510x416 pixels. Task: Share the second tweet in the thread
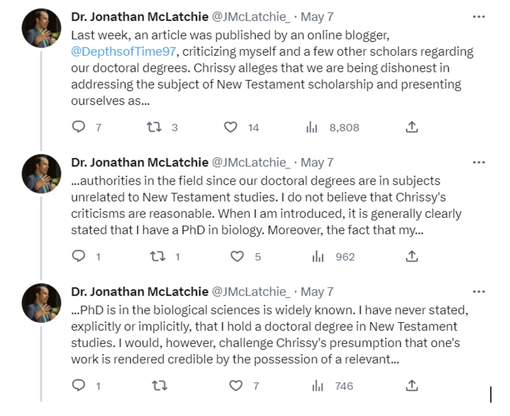(411, 256)
